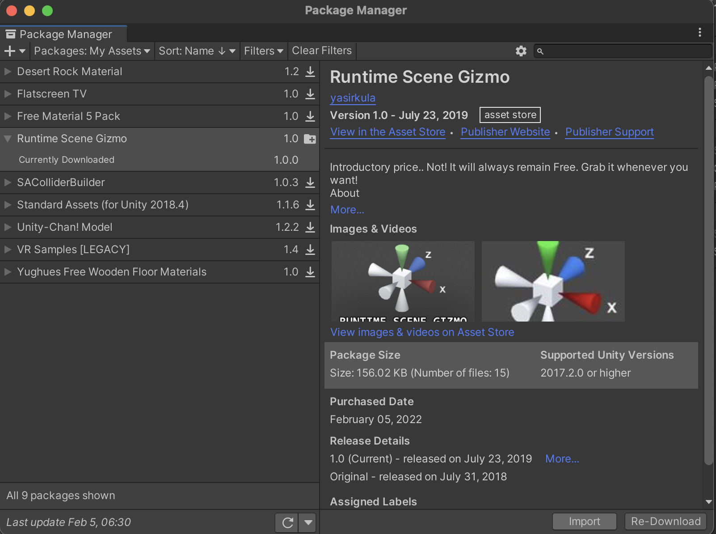Open the three-dot menu at top right
Screen dimensions: 716x534
700,32
